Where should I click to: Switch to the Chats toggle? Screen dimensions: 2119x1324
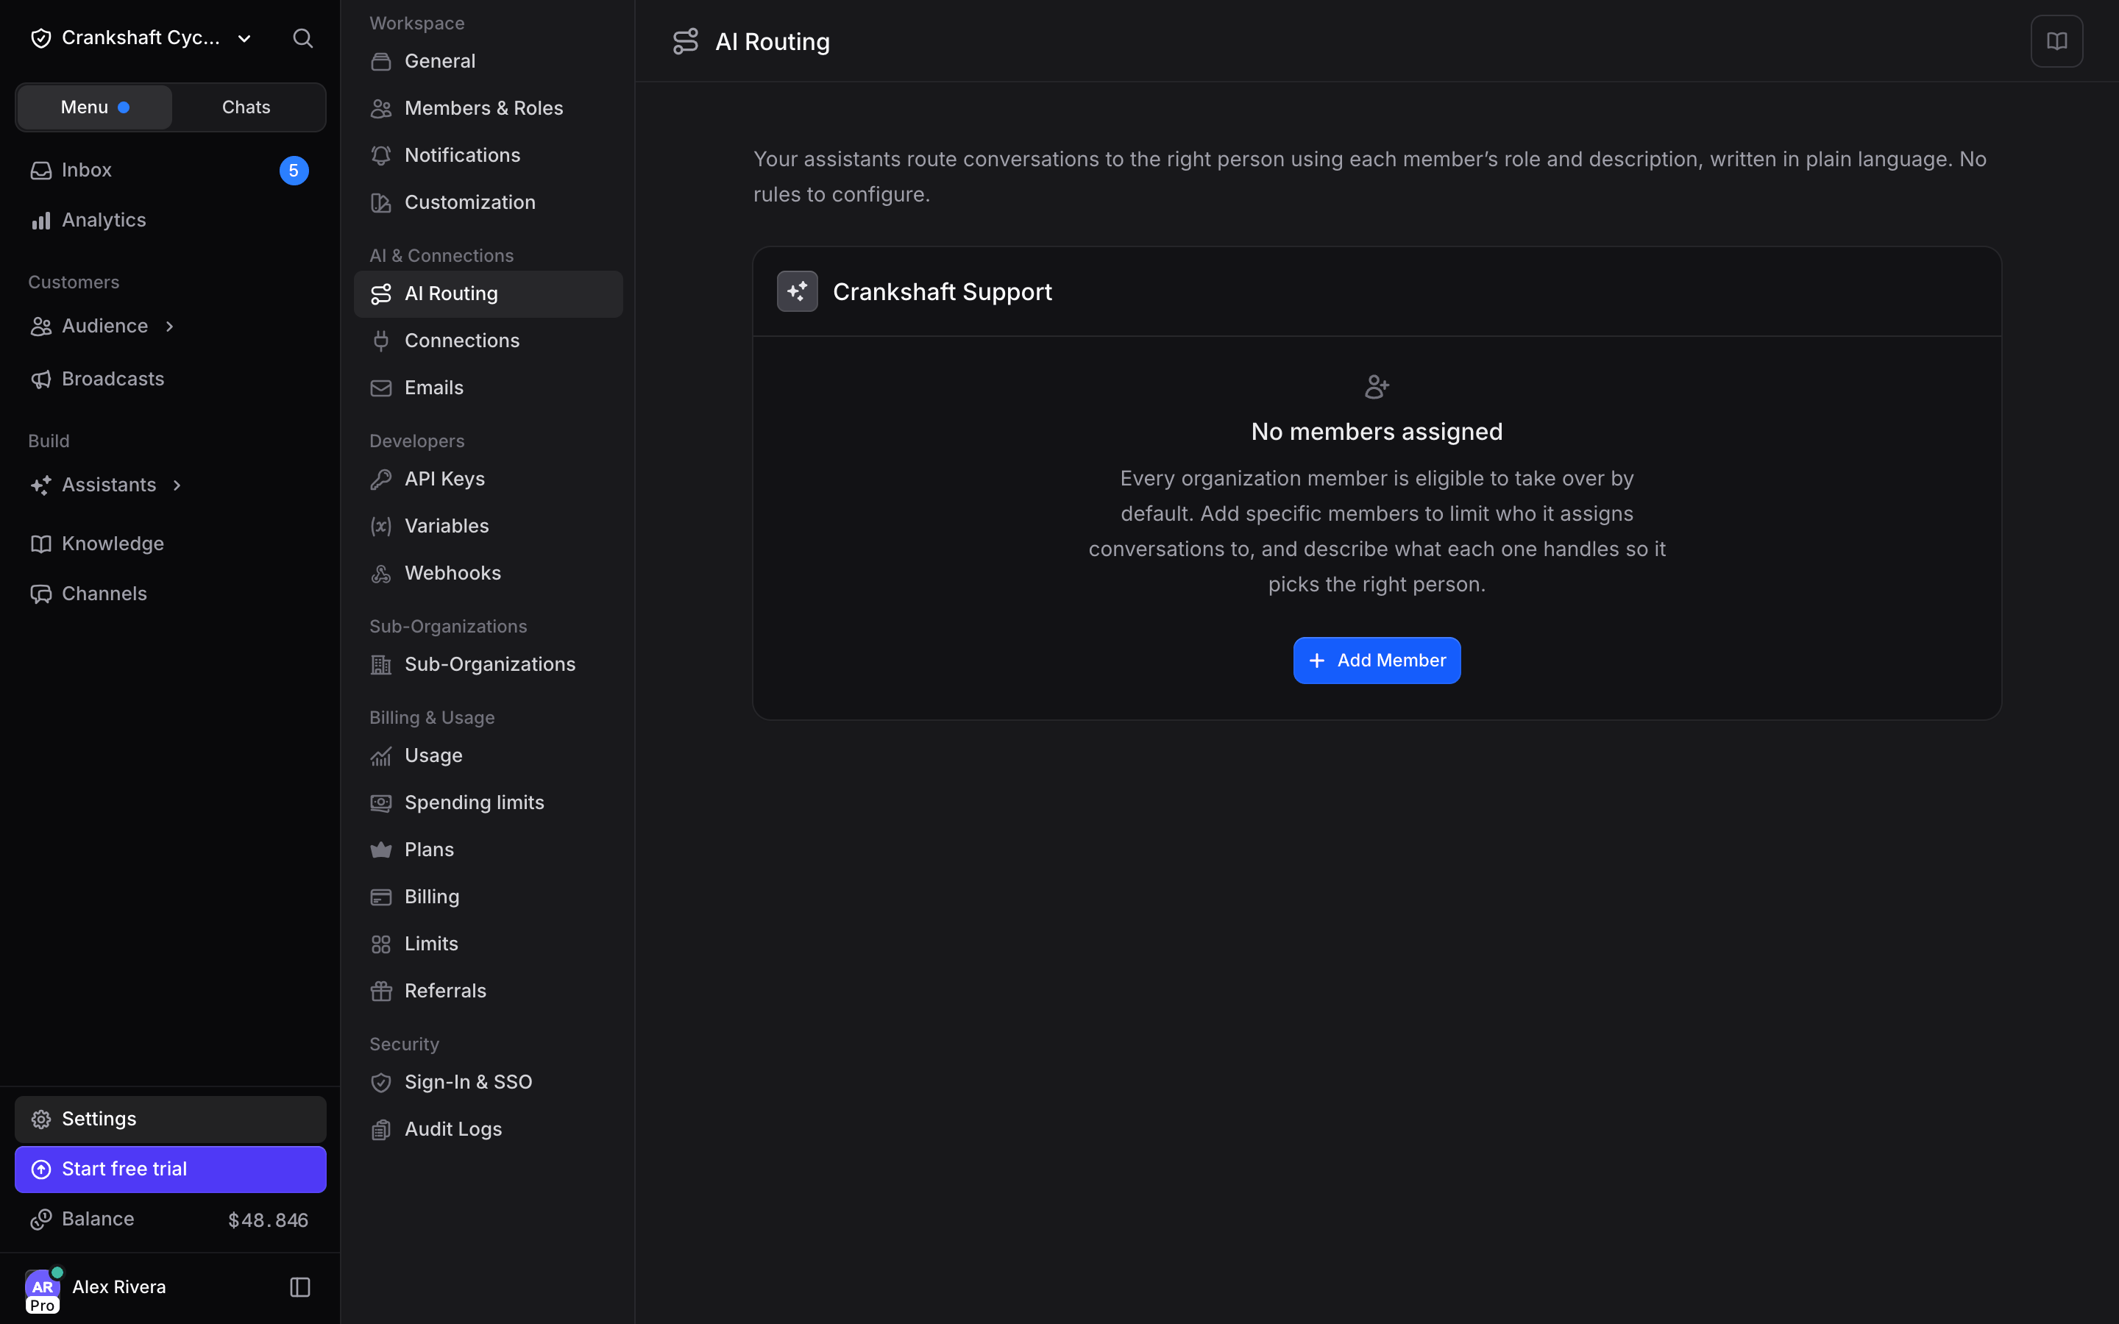[246, 107]
